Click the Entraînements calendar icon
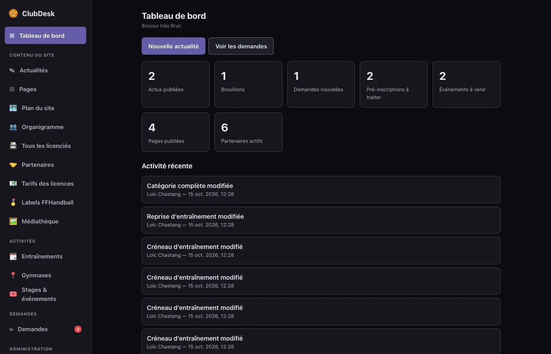 (x=13, y=256)
